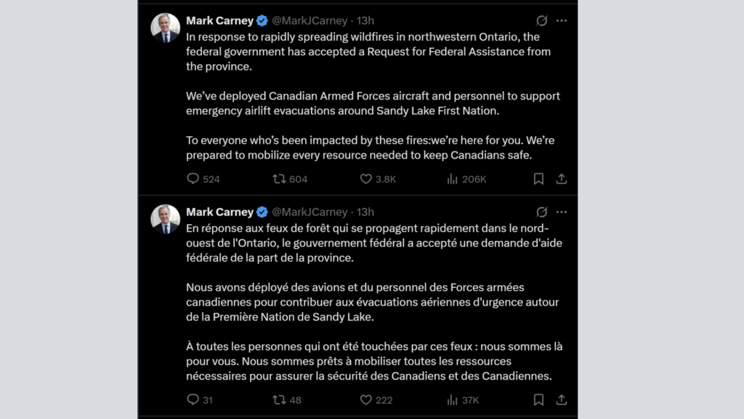Reply to the French wildfire tweet
The width and height of the screenshot is (744, 419).
click(193, 400)
